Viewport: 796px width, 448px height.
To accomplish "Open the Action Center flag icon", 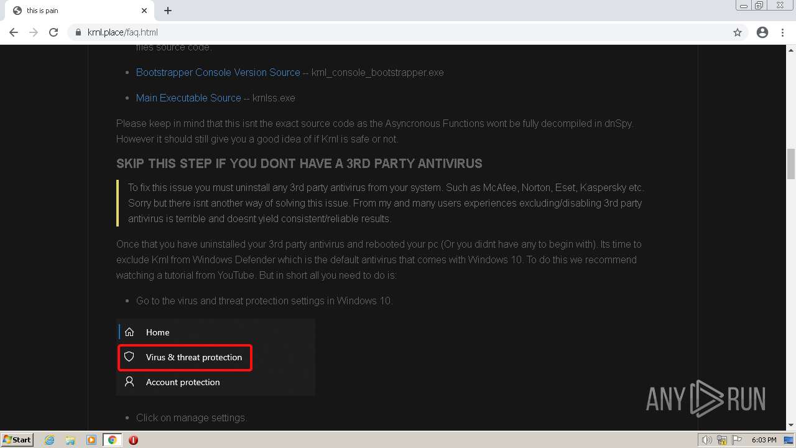I will 737,440.
